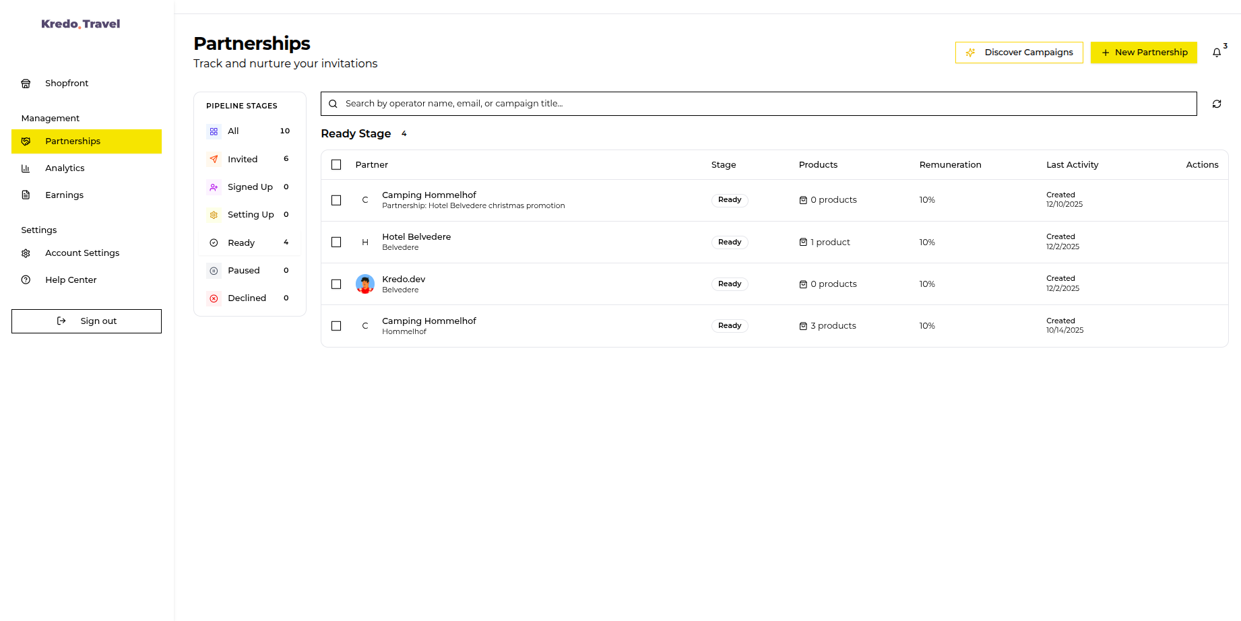Click the Shopfront icon in the sidebar
This screenshot has width=1241, height=621.
[x=26, y=83]
